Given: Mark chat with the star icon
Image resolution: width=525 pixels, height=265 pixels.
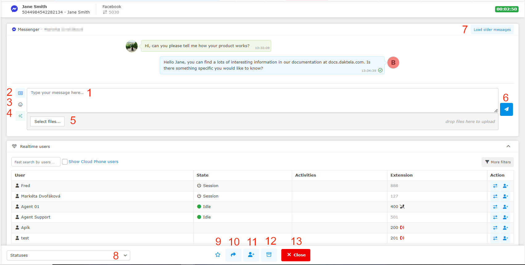Looking at the screenshot, I should point(218,255).
